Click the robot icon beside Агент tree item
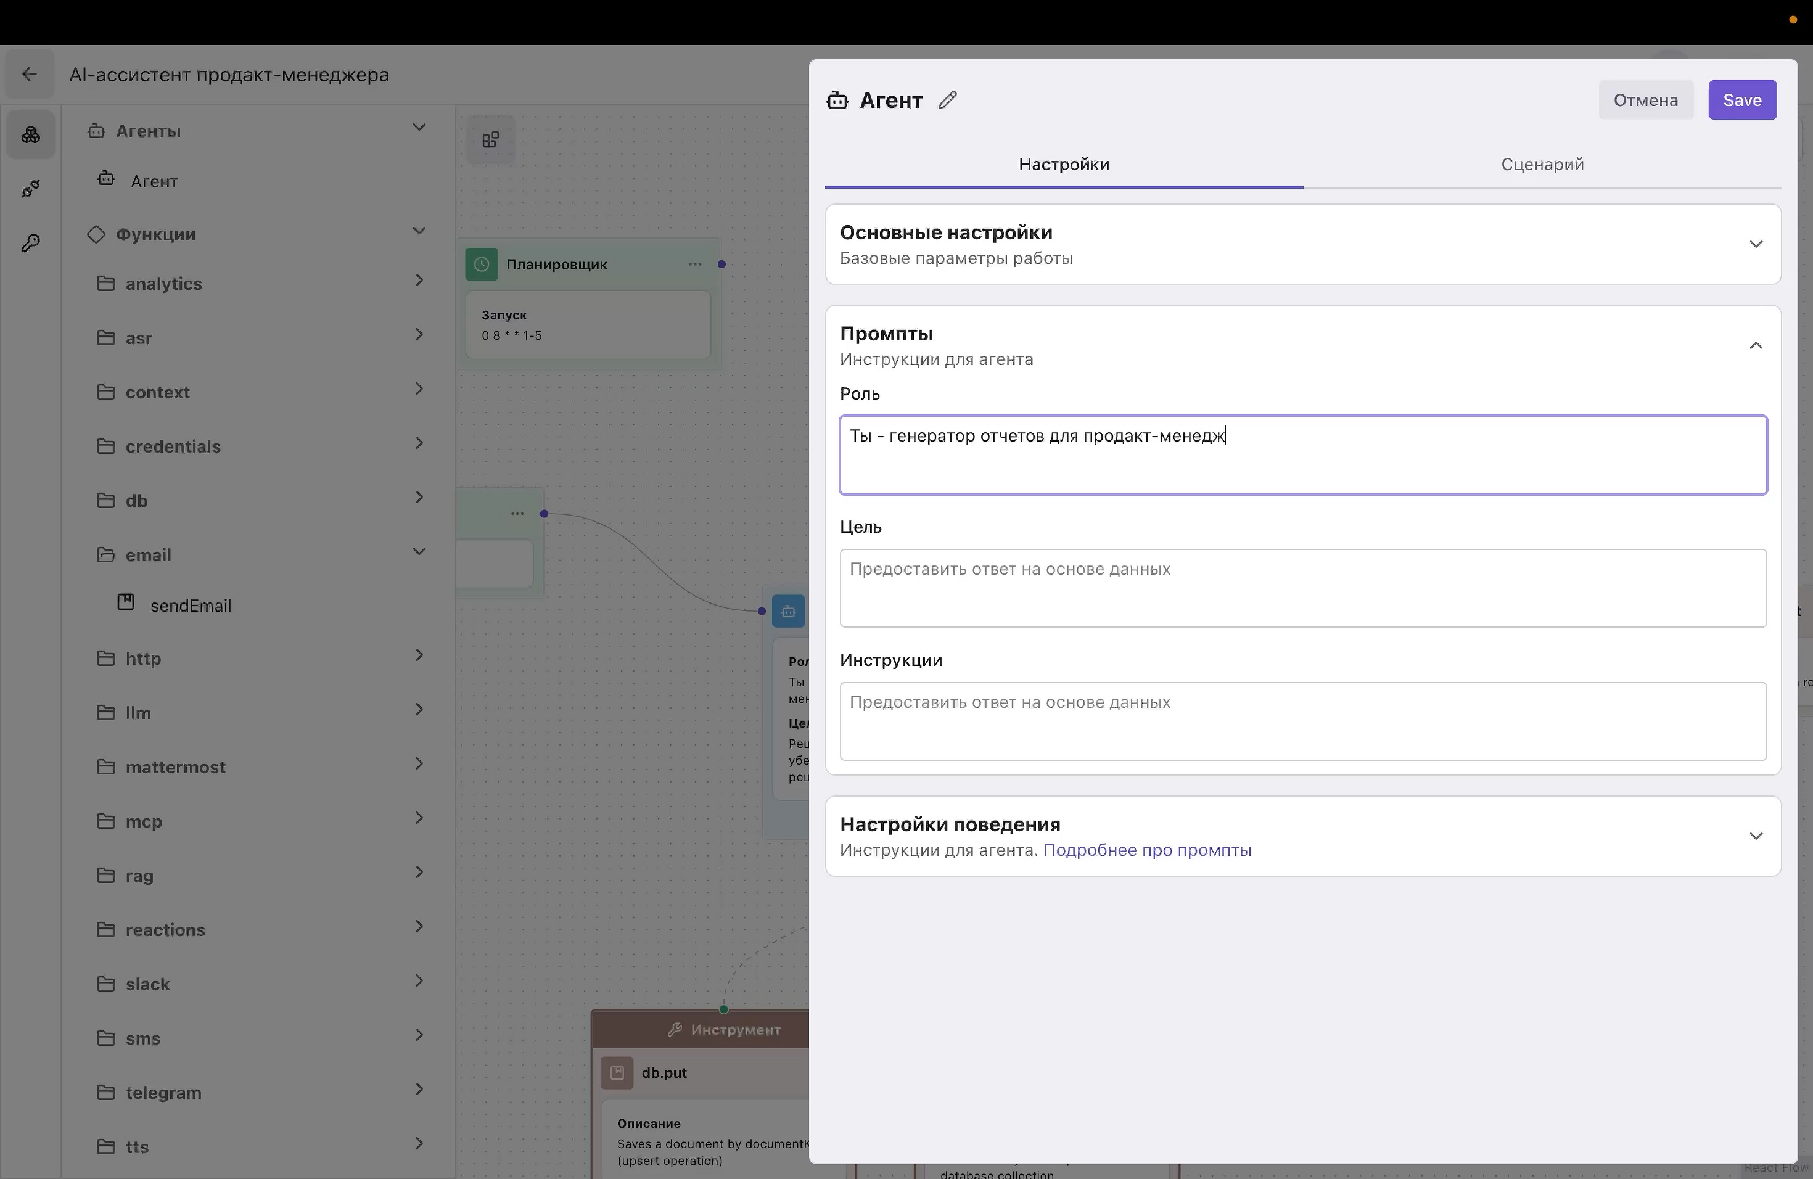 pos(106,179)
